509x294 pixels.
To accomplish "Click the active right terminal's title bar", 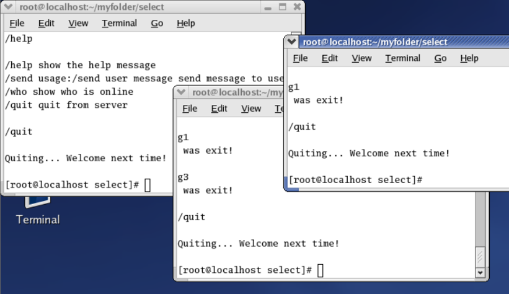I will pos(402,42).
